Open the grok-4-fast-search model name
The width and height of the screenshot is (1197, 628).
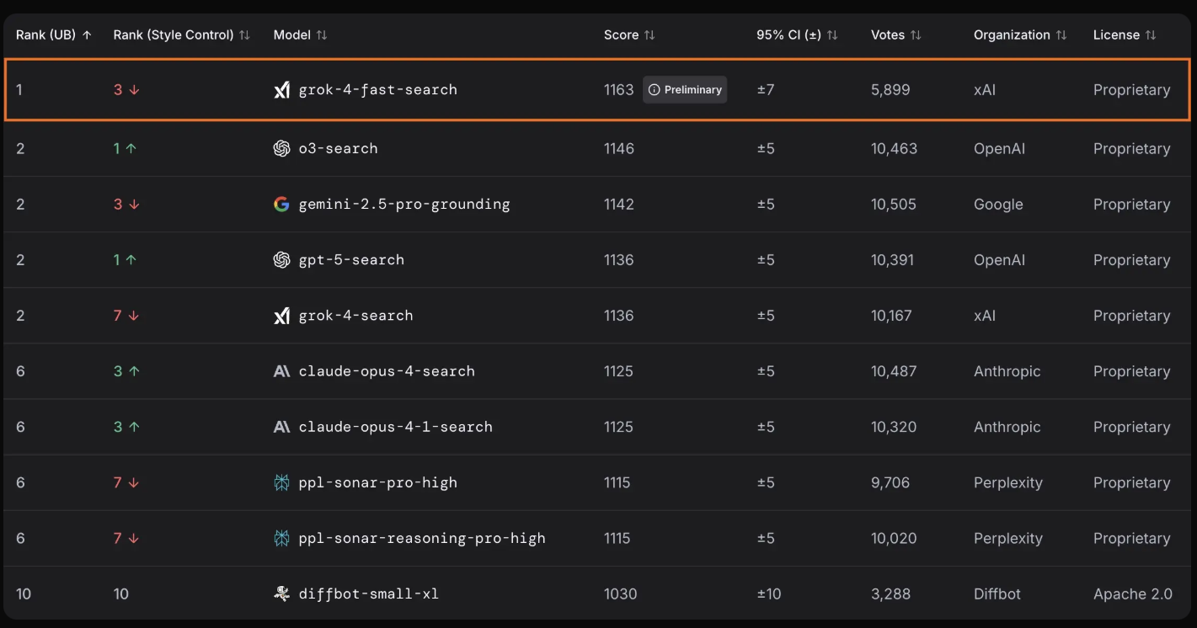point(378,90)
